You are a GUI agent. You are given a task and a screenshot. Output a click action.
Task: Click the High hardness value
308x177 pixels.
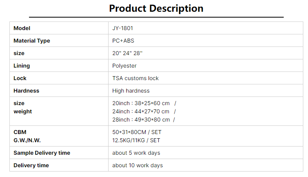click(131, 91)
